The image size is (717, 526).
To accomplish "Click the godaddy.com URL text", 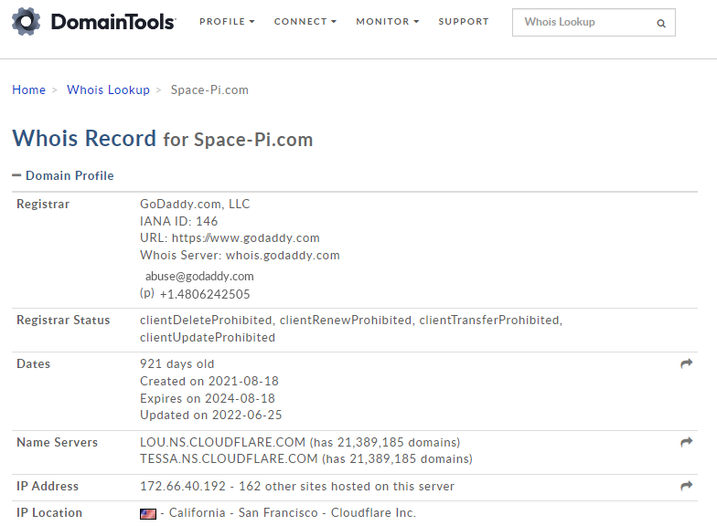I will 245,237.
